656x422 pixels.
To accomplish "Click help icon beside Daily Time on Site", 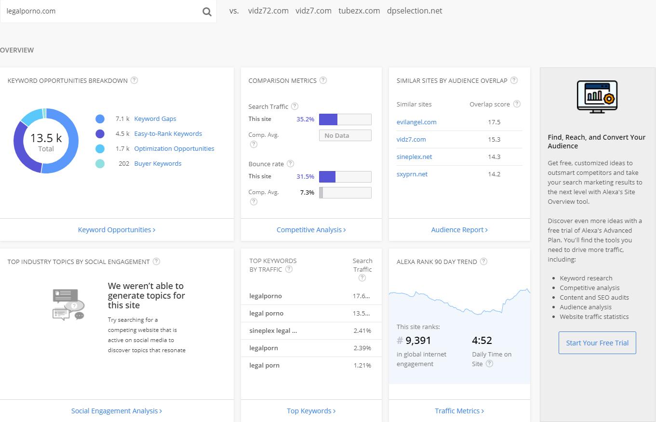I will pyautogui.click(x=490, y=364).
